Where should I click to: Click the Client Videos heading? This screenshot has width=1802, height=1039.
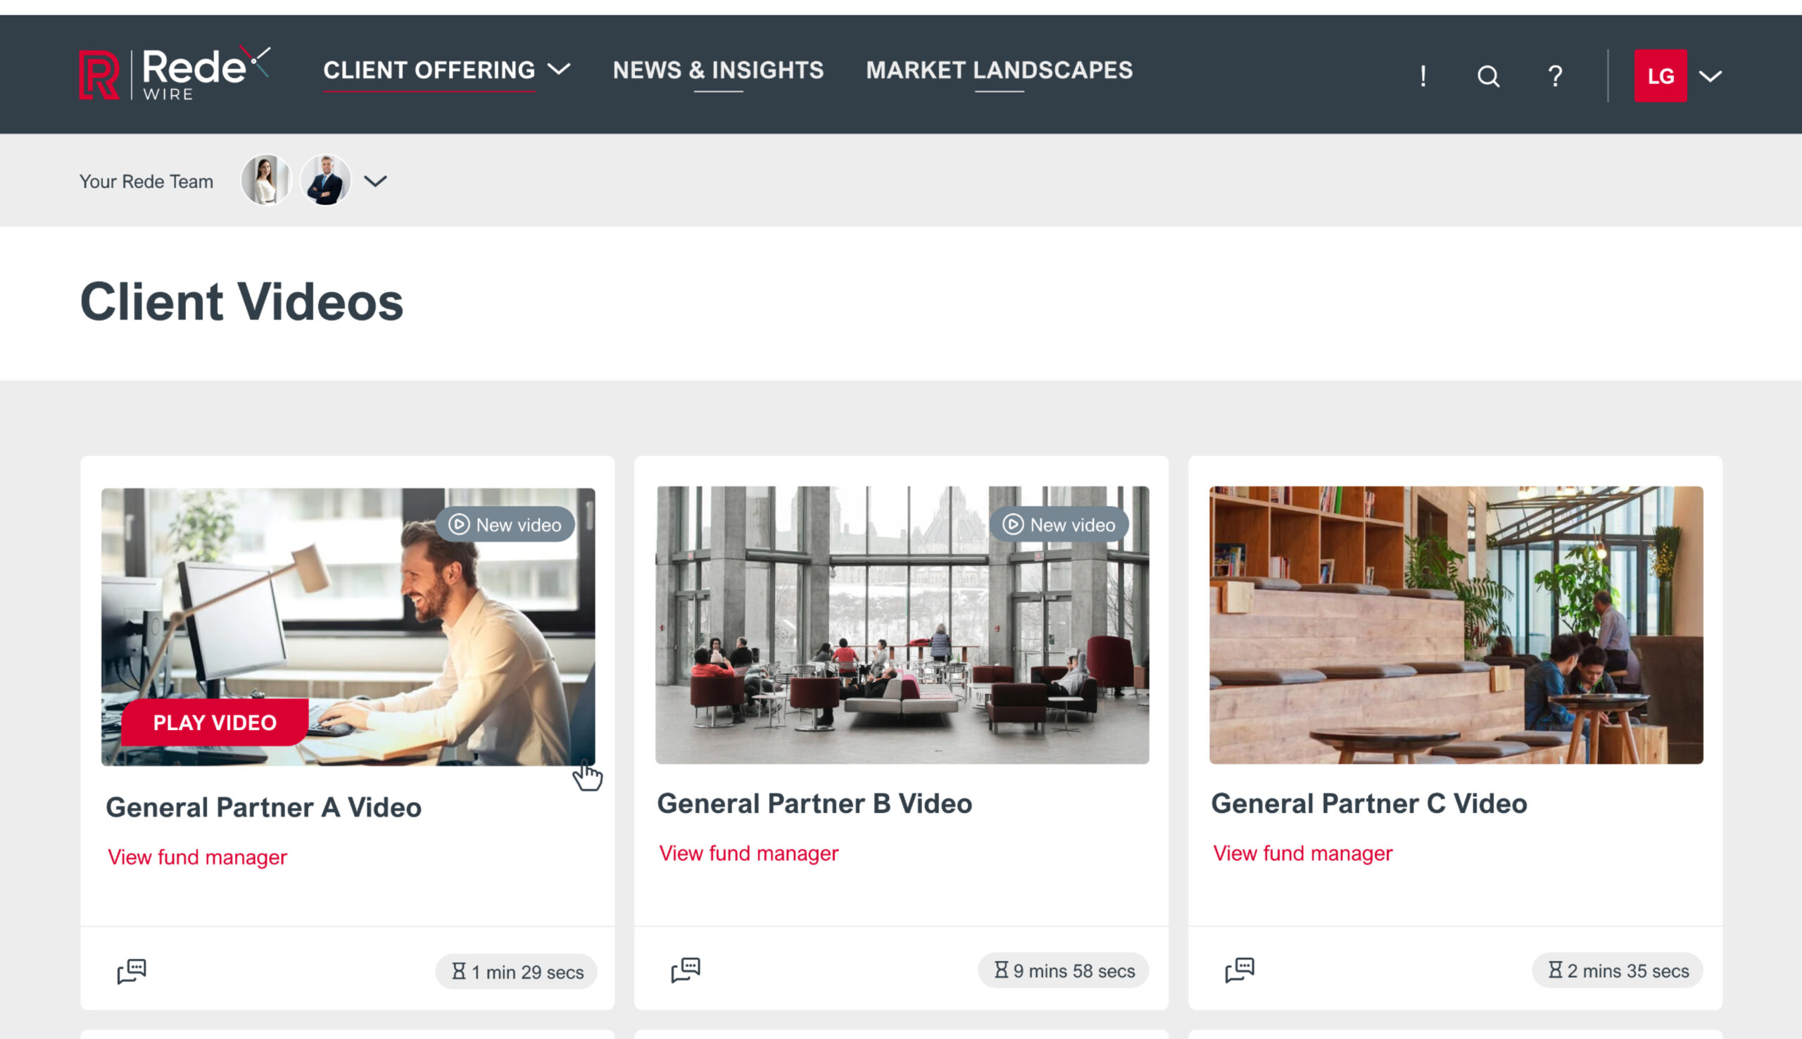242,302
